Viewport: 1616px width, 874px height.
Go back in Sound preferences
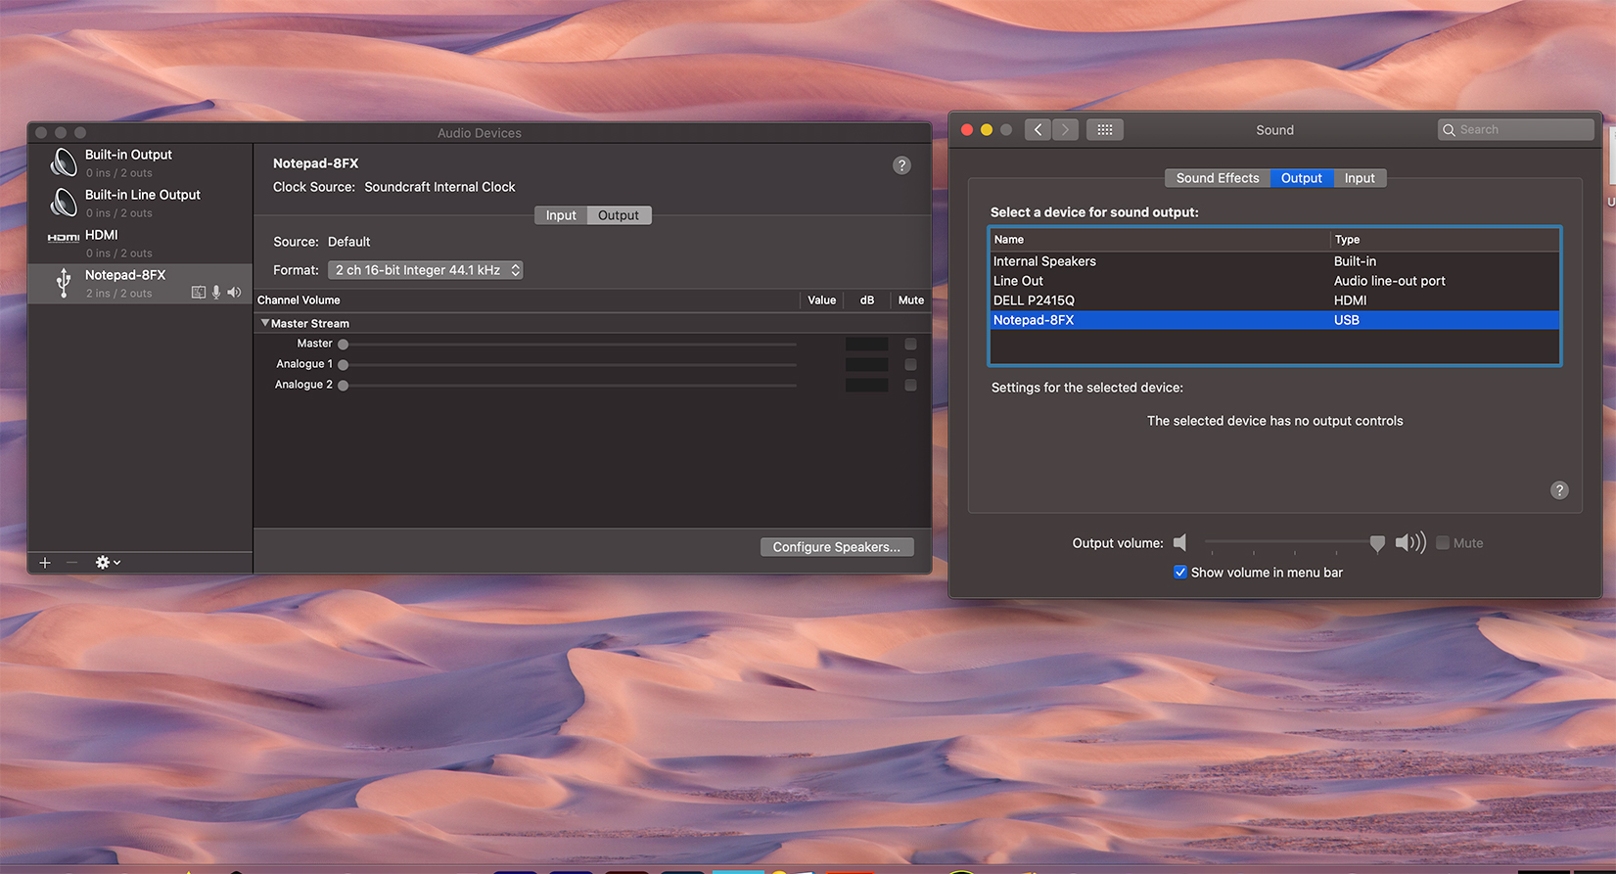[x=1039, y=129]
